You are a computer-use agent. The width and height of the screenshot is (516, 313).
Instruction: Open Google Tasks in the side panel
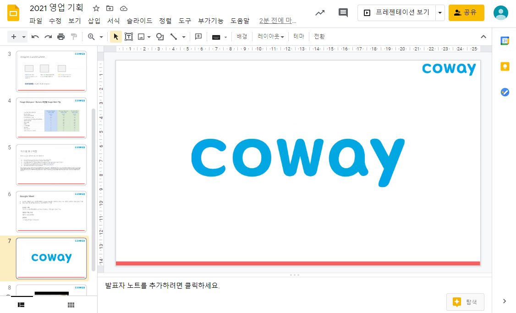tap(505, 92)
